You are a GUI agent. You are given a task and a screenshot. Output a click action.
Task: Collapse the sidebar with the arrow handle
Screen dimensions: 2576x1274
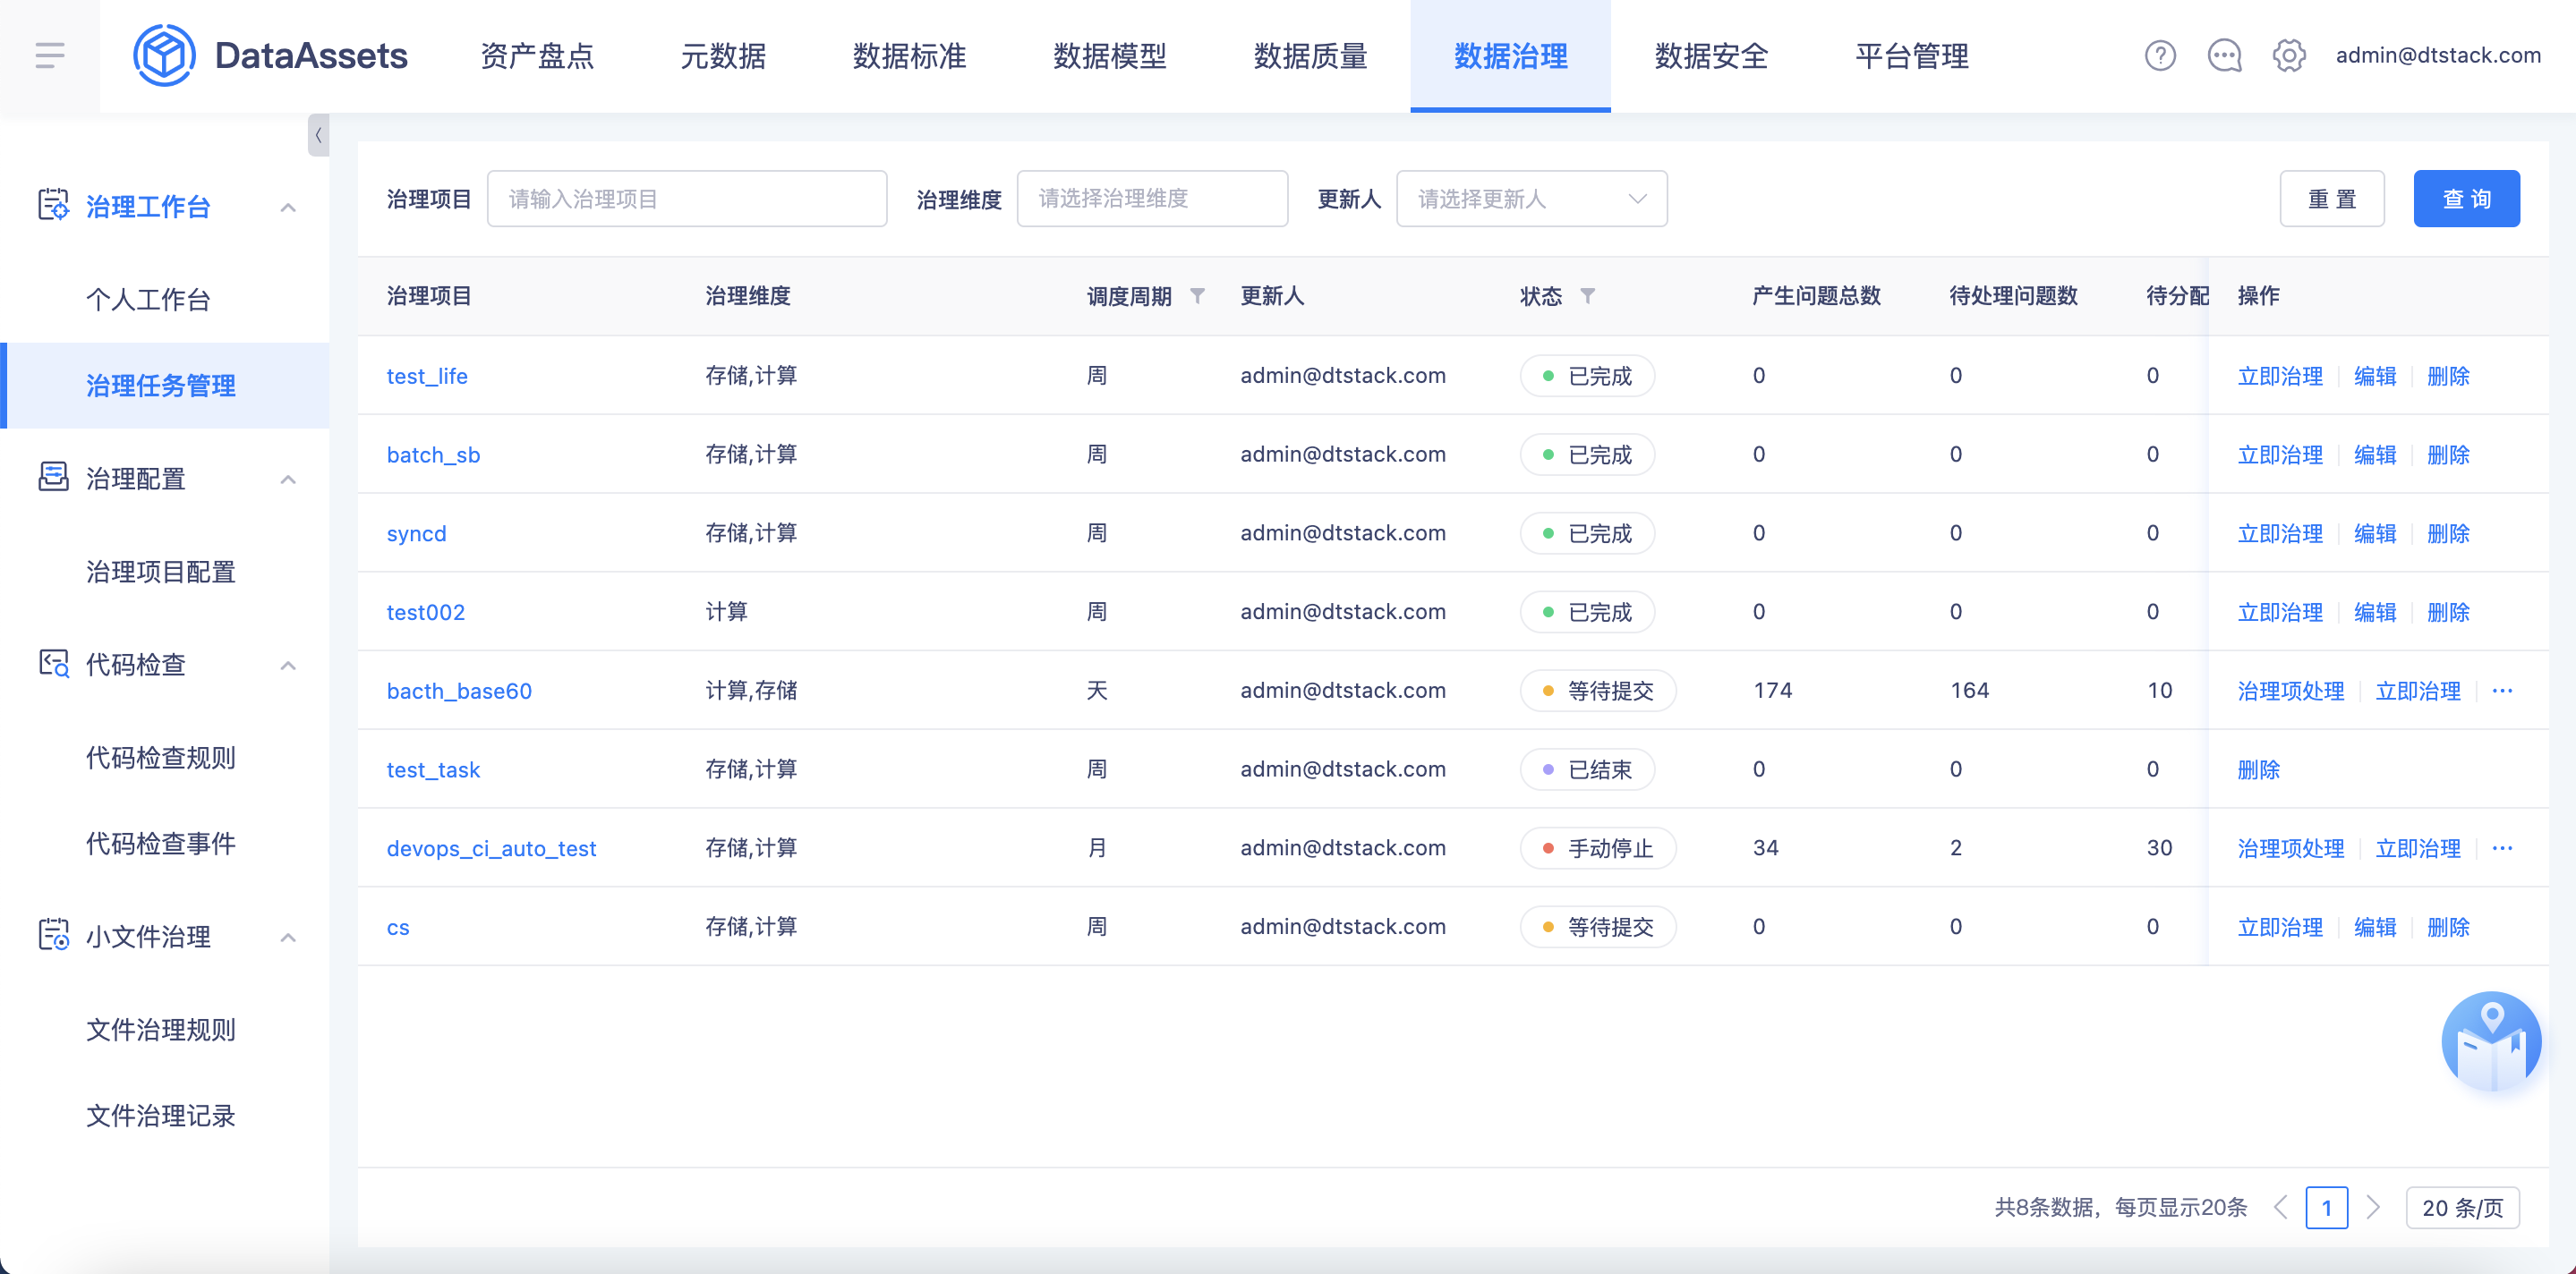coord(318,135)
